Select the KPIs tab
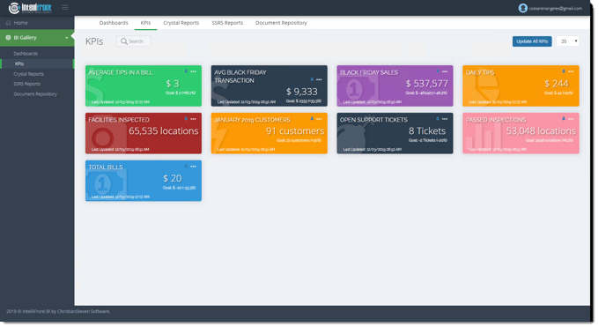The image size is (606, 327). (145, 23)
